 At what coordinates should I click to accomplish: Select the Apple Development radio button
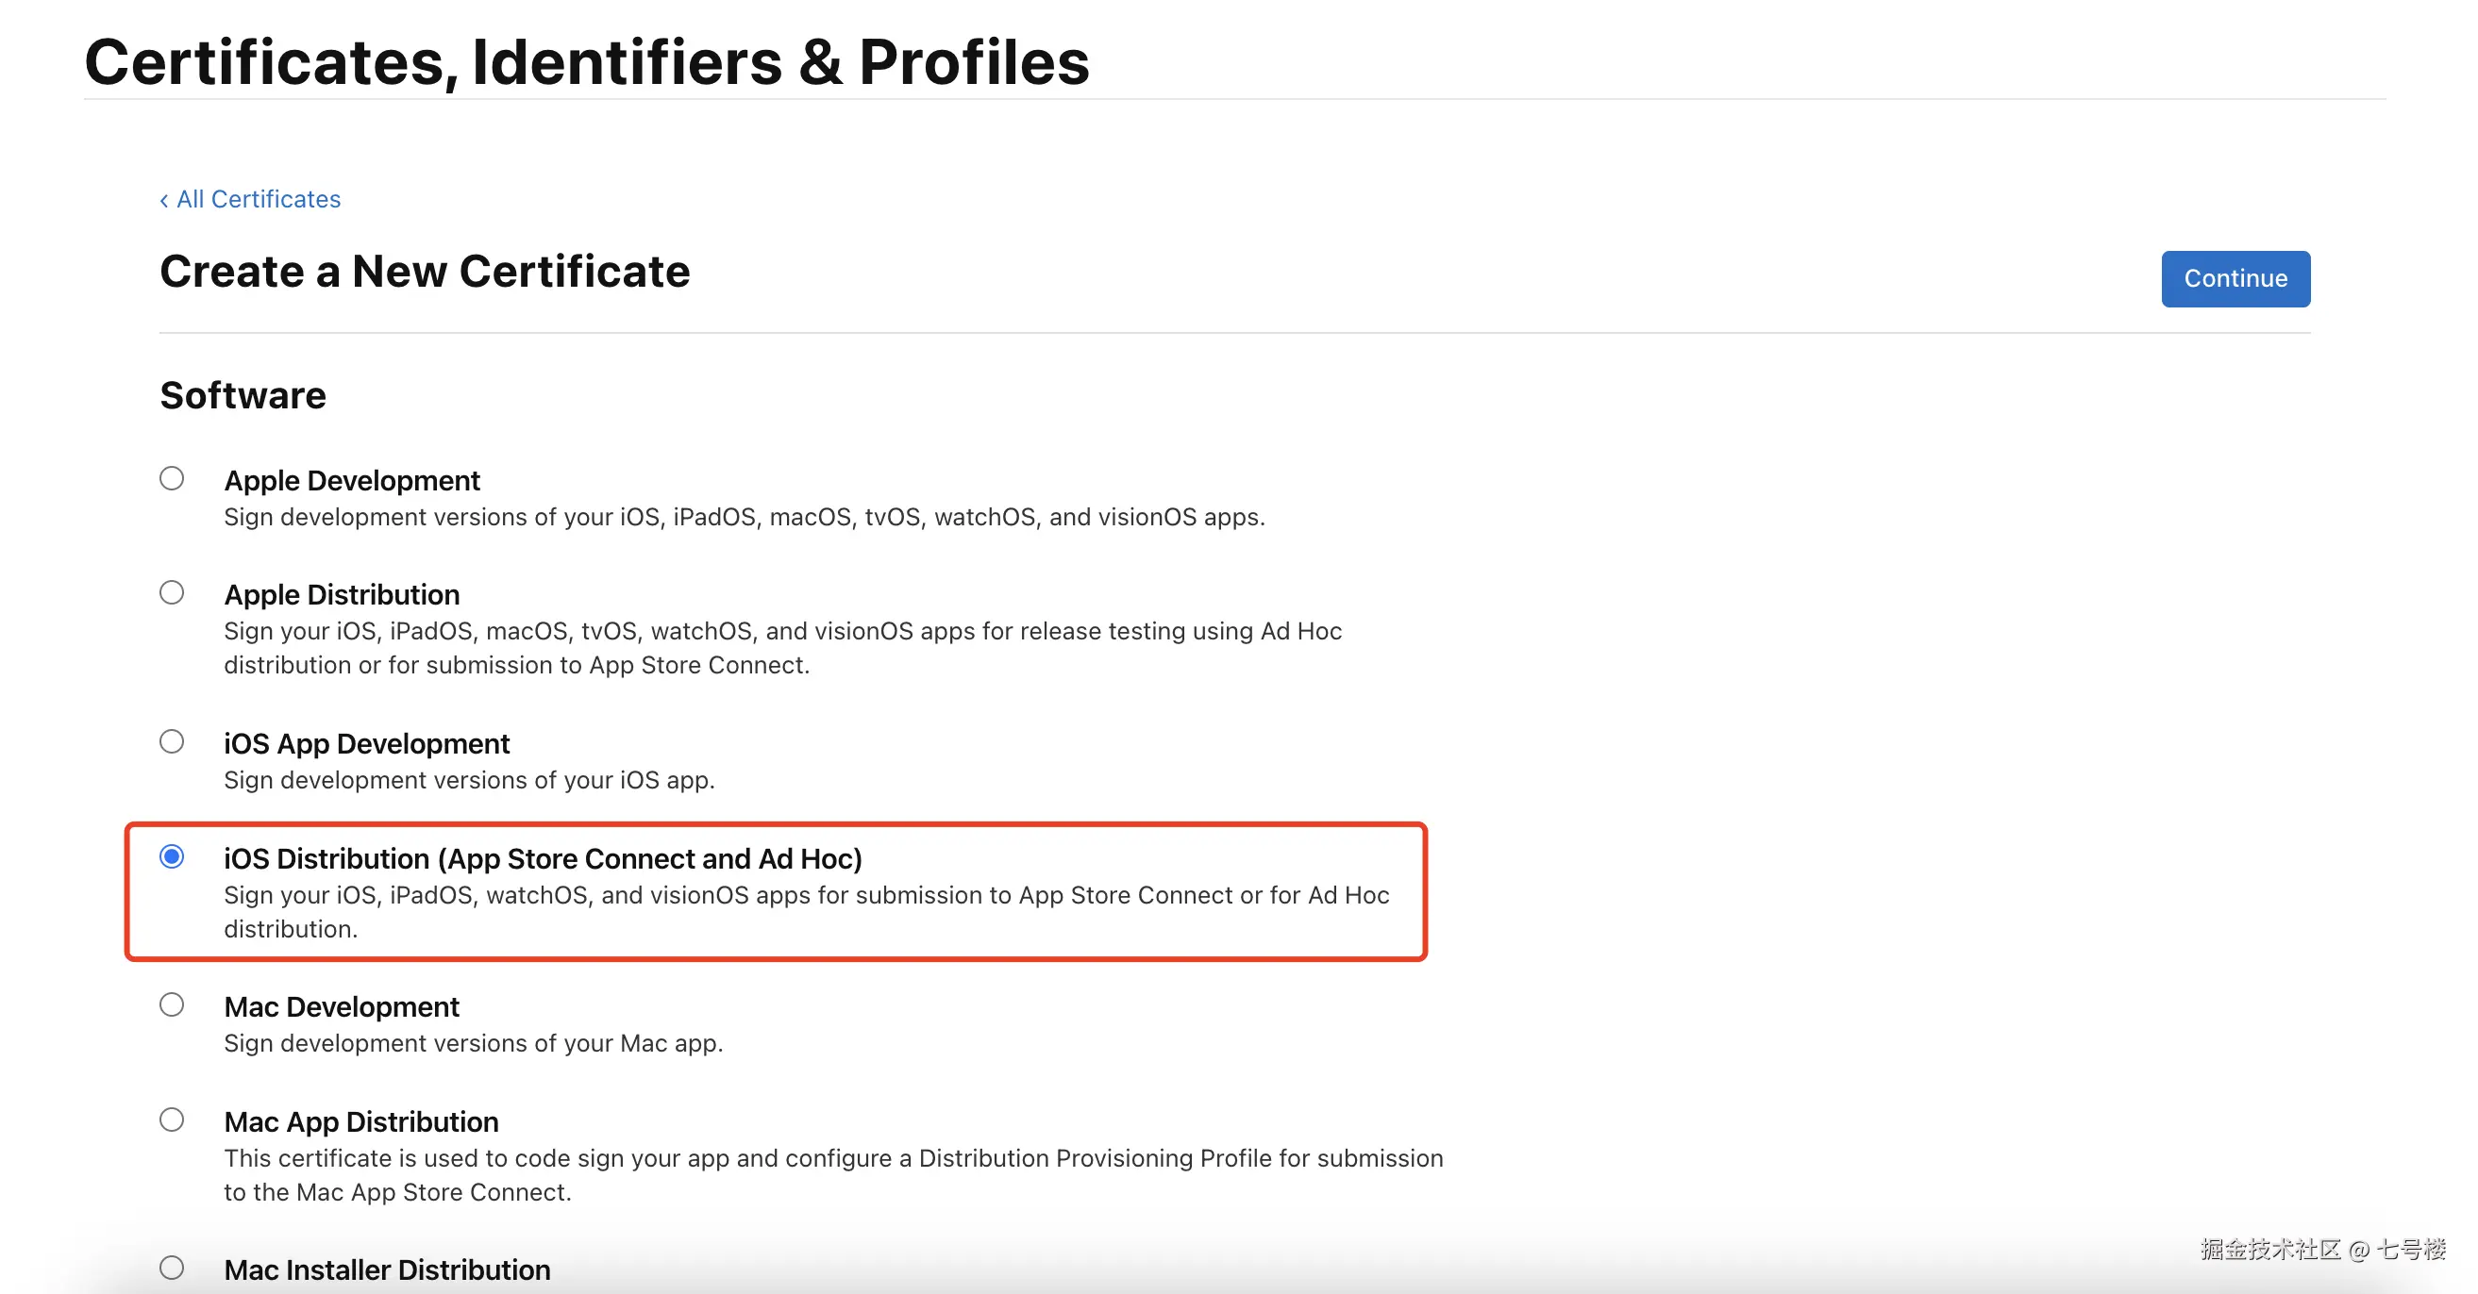point(172,478)
